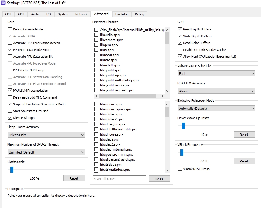This screenshot has width=261, height=208.
Task: Click upper library list scroll-down arrow
Action: pyautogui.click(x=167, y=91)
